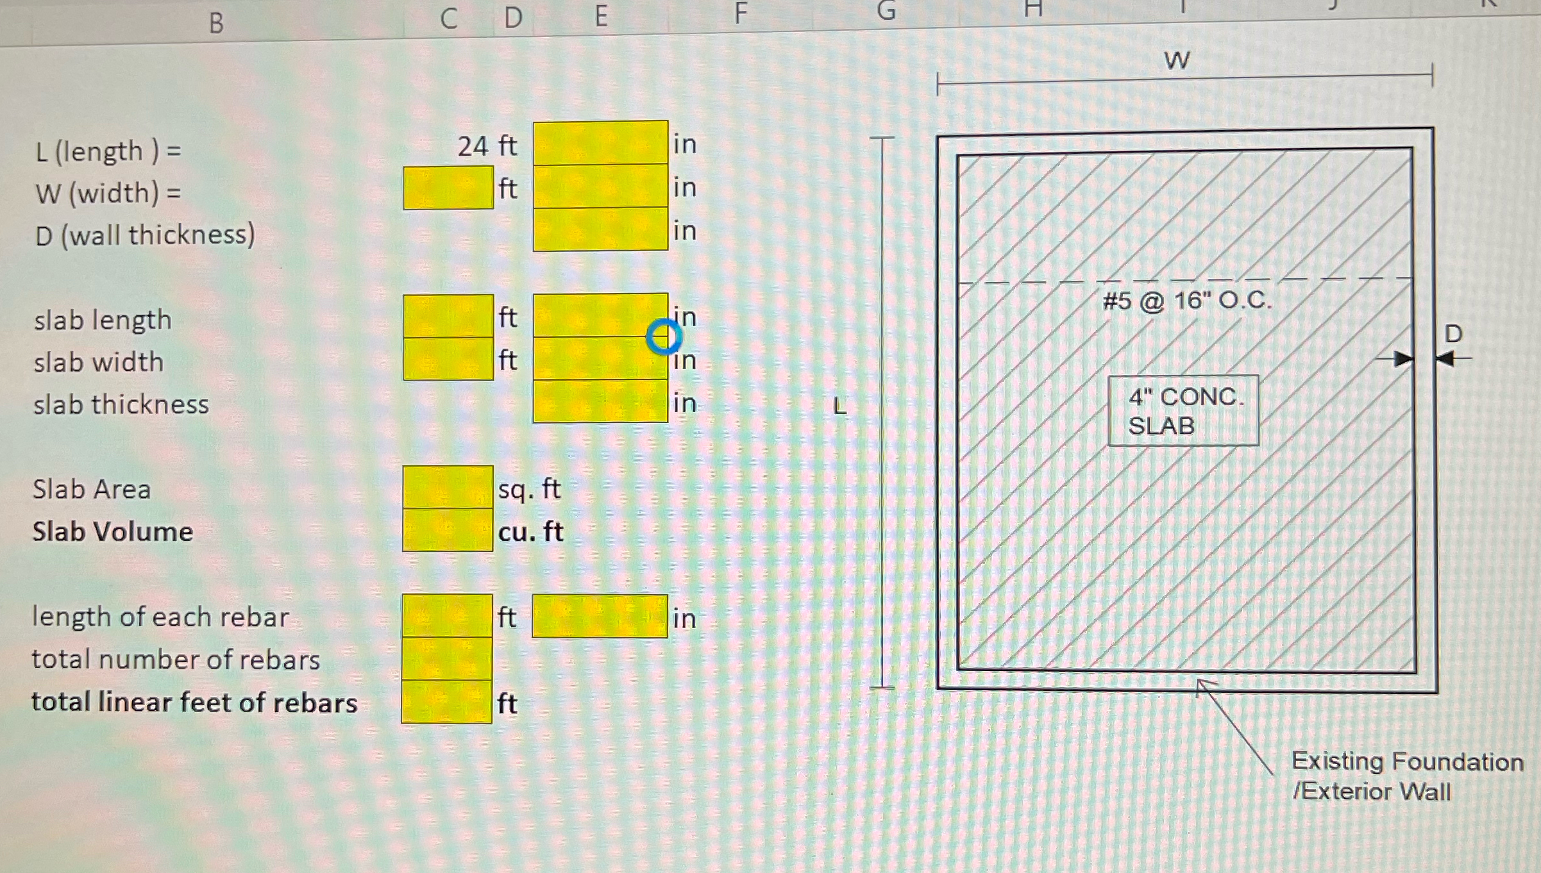Click the 'total linear feet of rebars' label
The height and width of the screenshot is (873, 1541).
[x=194, y=703]
